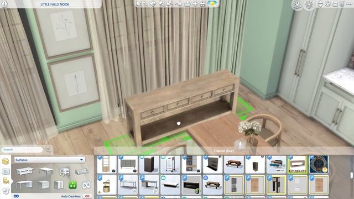This screenshot has height=199, width=354.
Task: Pick the wicker basket stool thumbnail
Action: (x=107, y=185)
